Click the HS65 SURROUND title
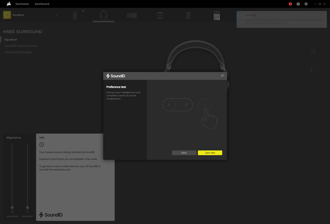This screenshot has width=330, height=224. point(23,32)
